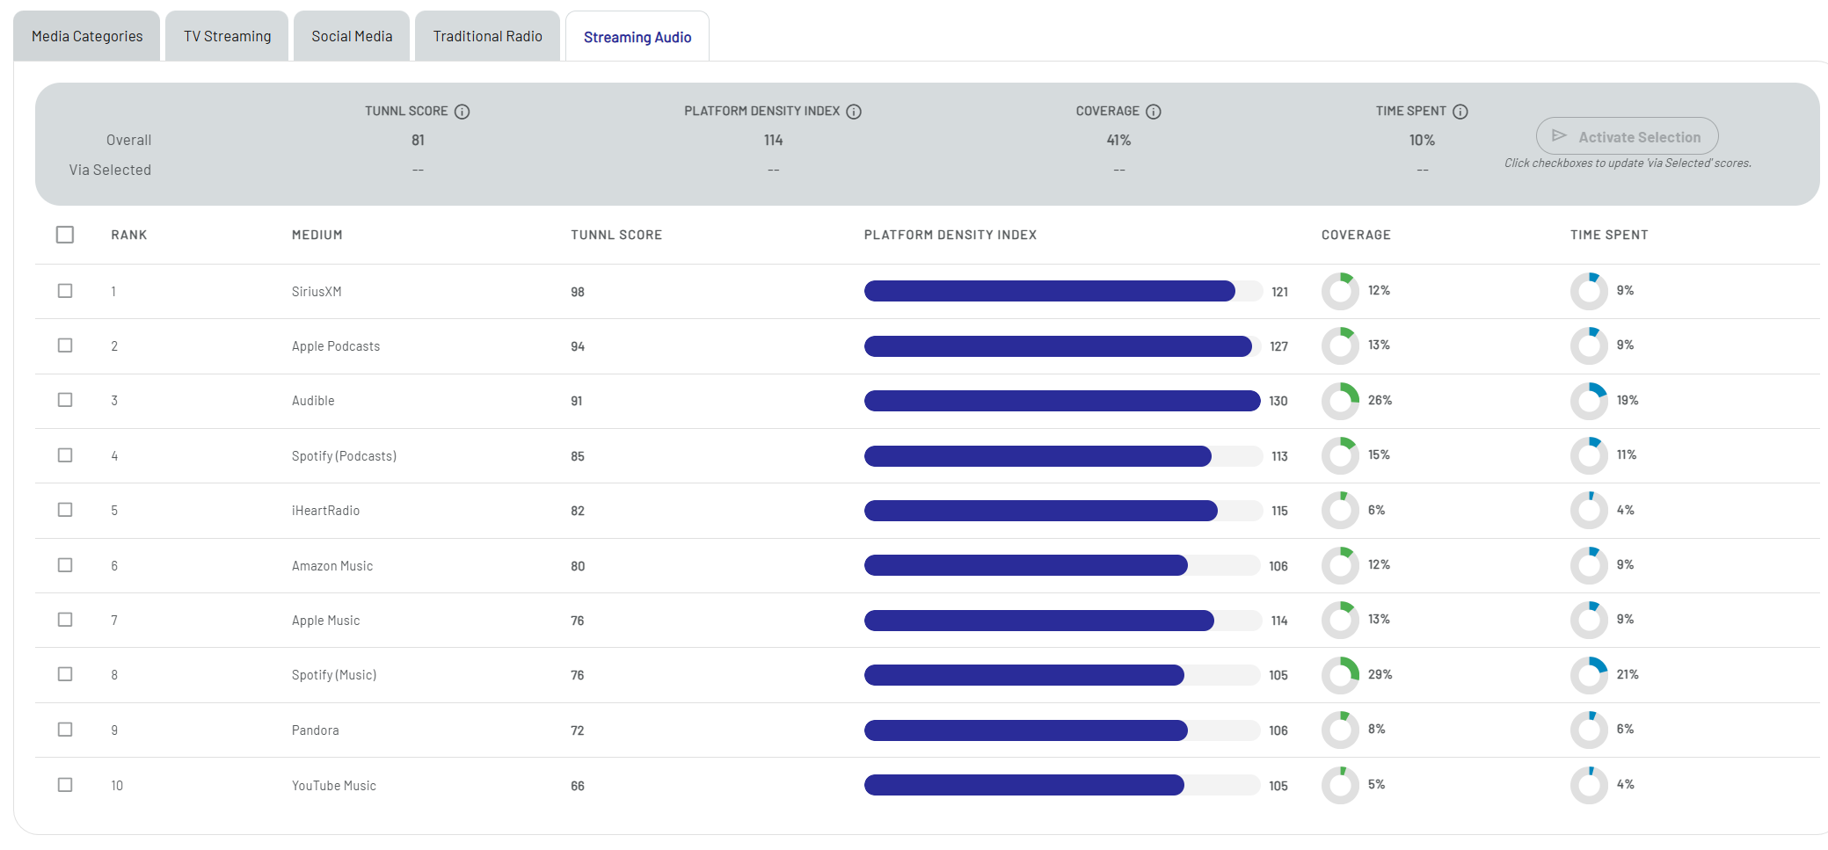Click the Audible time spent donut chart
This screenshot has width=1828, height=850.
(1589, 401)
